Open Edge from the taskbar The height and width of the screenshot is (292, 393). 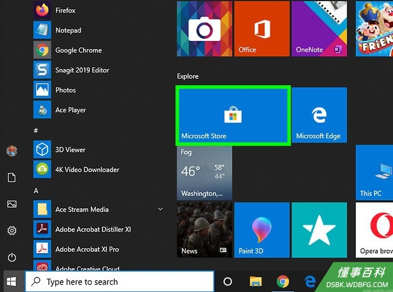coord(310,281)
